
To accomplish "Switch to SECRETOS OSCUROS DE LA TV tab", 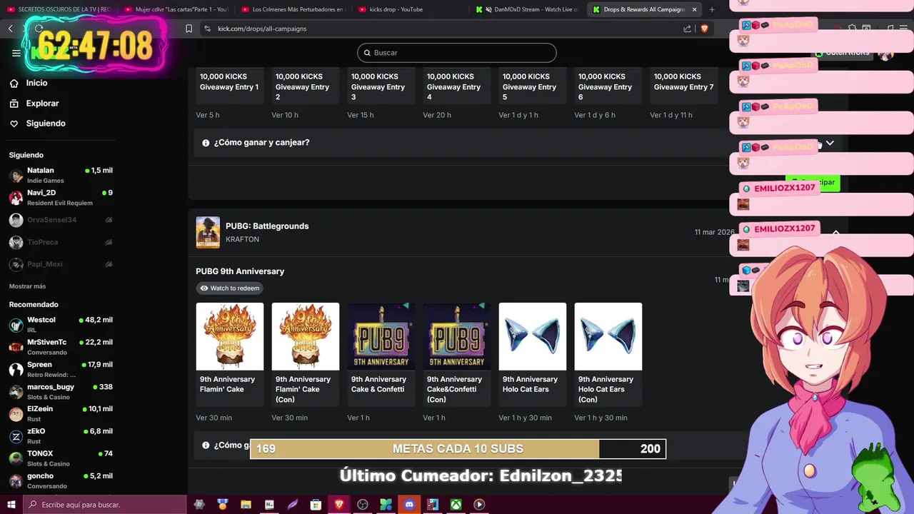I will [x=59, y=9].
